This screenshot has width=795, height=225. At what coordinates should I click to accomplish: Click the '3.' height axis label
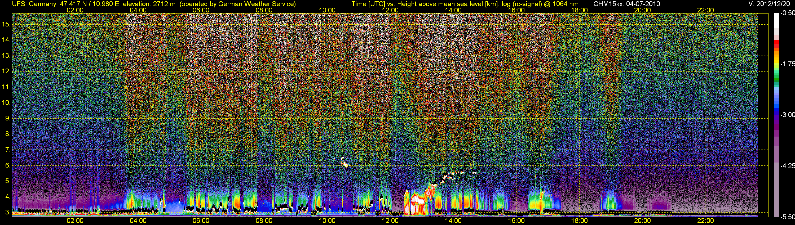click(8, 212)
